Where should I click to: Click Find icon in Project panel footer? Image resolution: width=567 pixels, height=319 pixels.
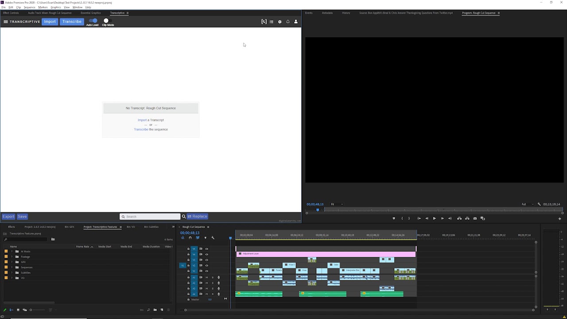pyautogui.click(x=148, y=310)
